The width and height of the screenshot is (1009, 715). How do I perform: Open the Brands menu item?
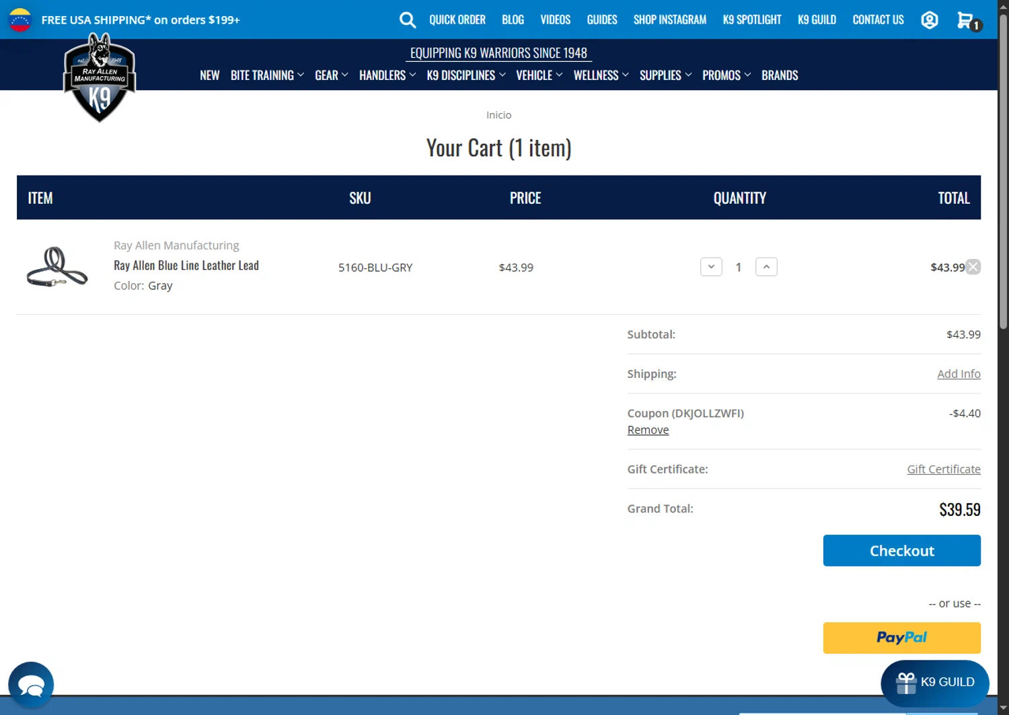tap(780, 75)
